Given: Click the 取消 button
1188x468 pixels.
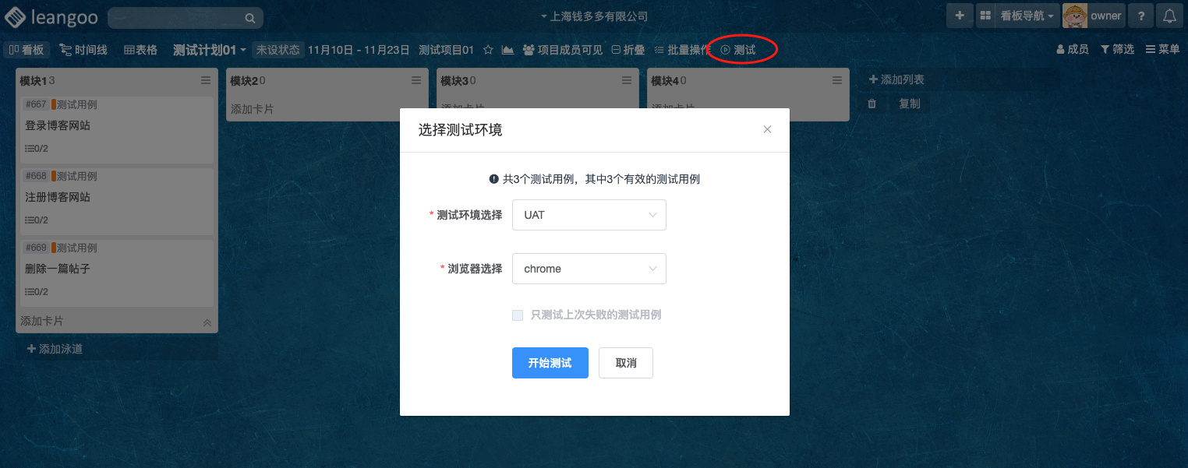Looking at the screenshot, I should point(626,363).
